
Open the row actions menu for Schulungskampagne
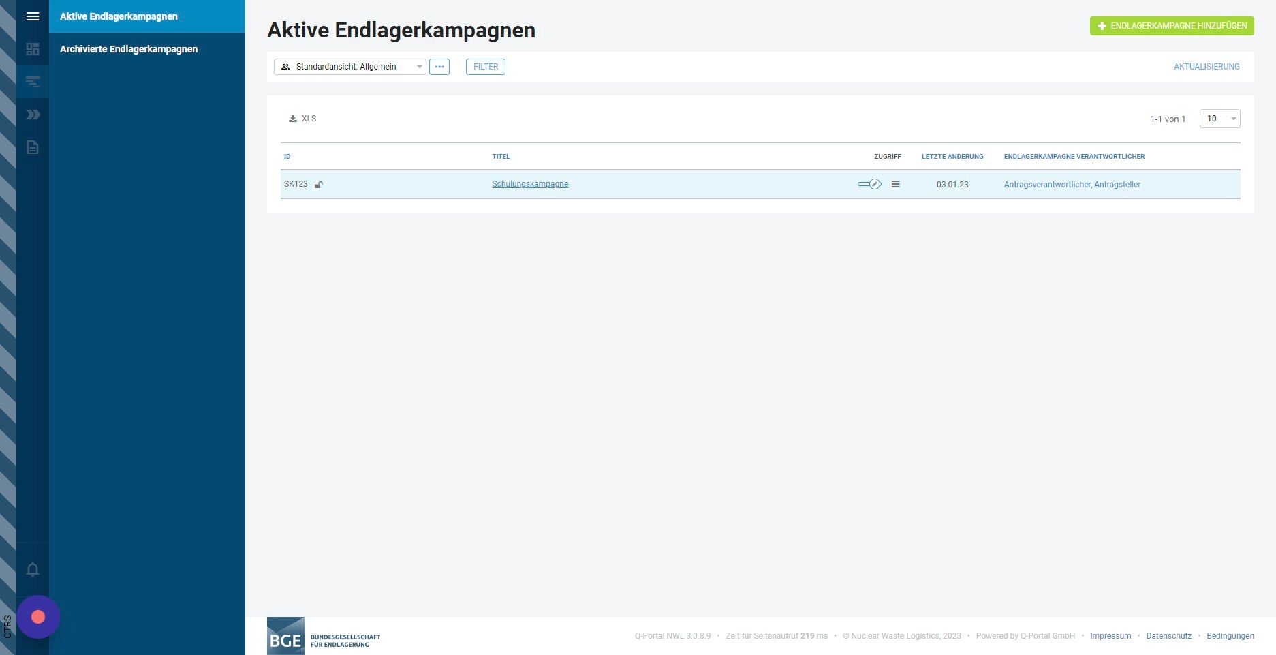(896, 184)
